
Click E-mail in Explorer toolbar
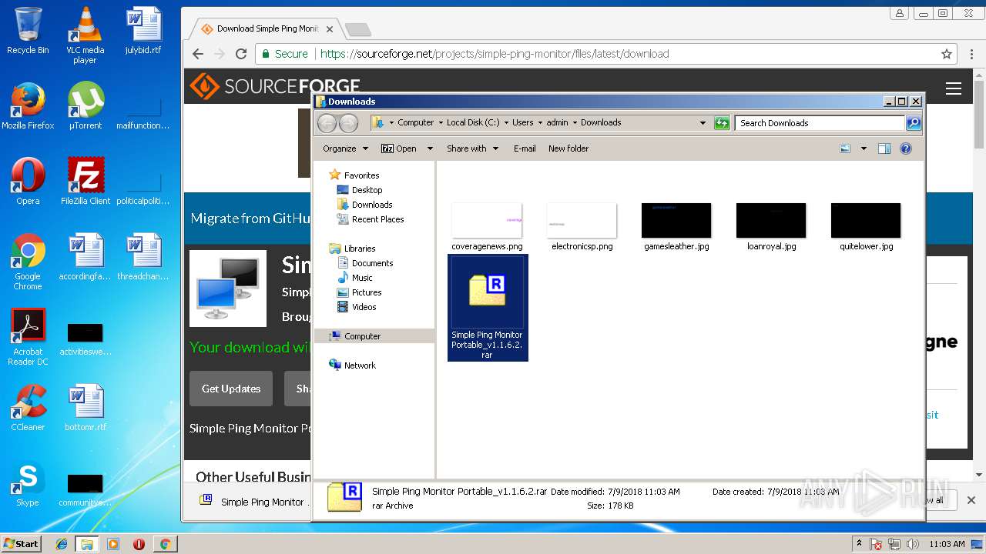(x=525, y=149)
